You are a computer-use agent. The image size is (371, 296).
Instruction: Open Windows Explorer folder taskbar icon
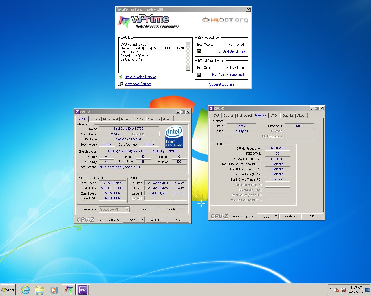coord(40,290)
